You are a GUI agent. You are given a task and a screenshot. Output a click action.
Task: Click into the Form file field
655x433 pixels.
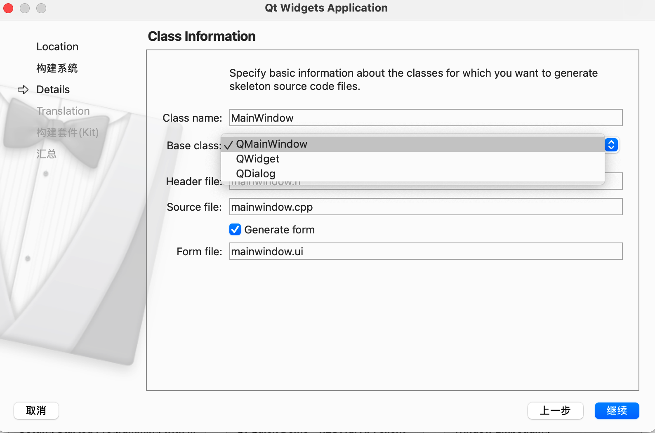(426, 251)
